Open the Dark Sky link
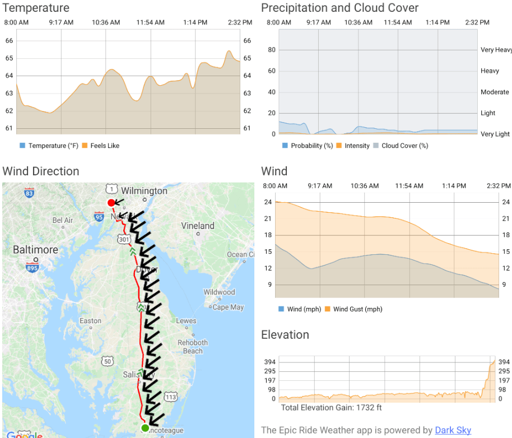 (453, 430)
